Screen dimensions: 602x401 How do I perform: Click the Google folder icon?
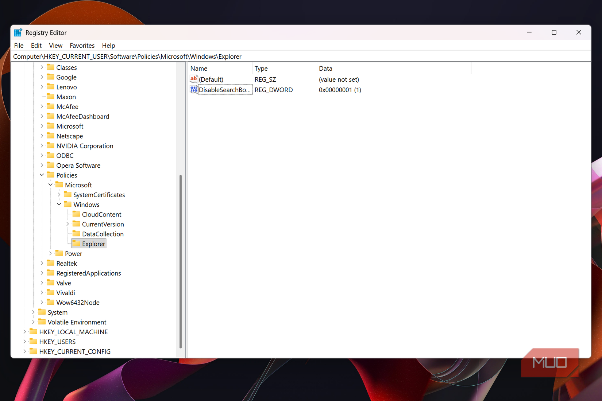pos(51,77)
